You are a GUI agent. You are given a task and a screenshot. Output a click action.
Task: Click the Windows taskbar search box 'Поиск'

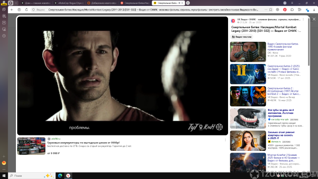[x=32, y=176]
